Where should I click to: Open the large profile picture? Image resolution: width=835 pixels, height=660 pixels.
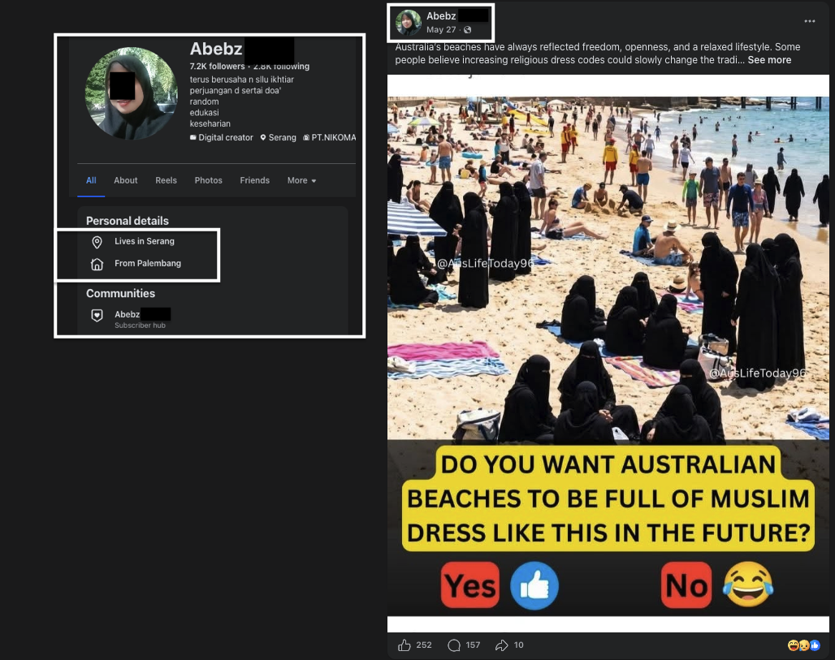point(131,93)
